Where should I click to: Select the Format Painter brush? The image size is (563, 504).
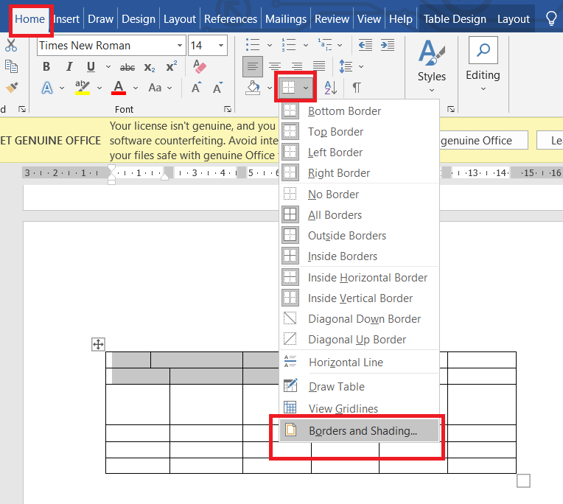pyautogui.click(x=12, y=87)
